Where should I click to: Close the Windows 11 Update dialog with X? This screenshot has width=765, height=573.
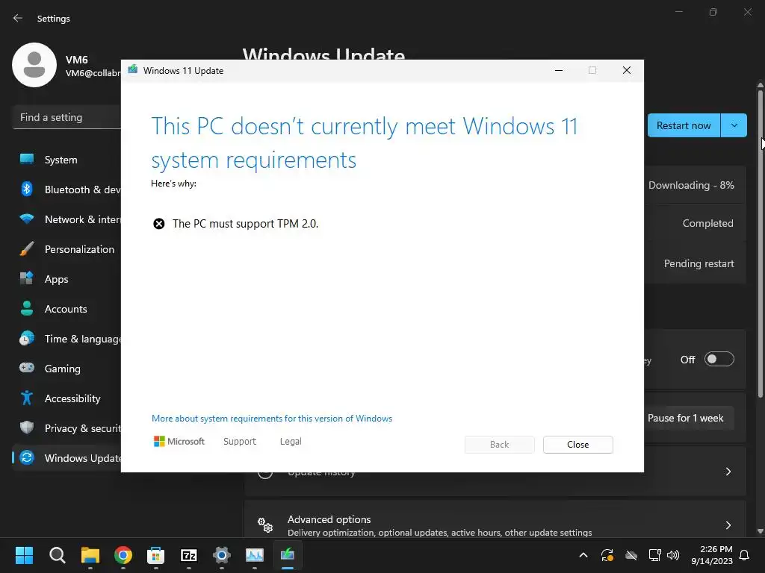627,71
